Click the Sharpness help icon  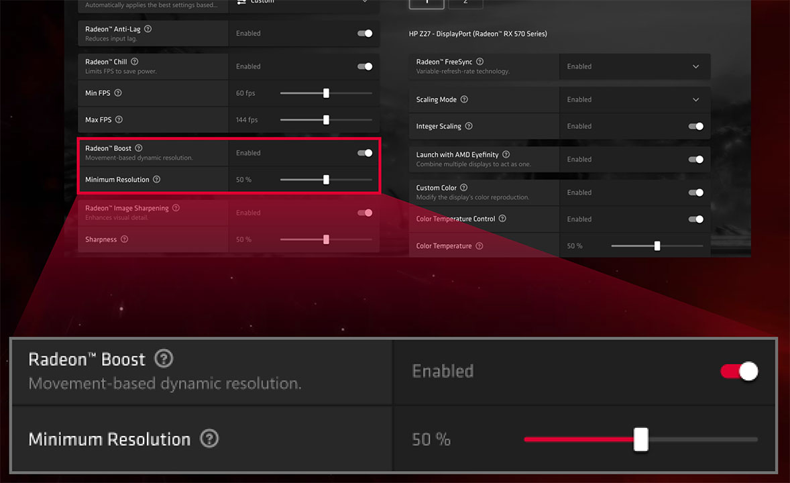pos(125,239)
